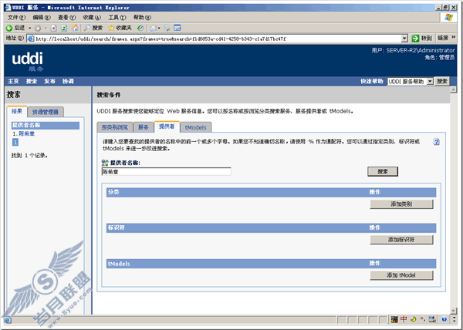The height and width of the screenshot is (330, 463).
Task: Click 发布 in the UDDI navigation bar
Action: point(49,81)
